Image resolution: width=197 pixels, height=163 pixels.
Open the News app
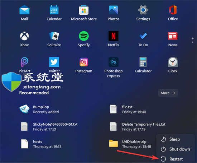pos(173,39)
